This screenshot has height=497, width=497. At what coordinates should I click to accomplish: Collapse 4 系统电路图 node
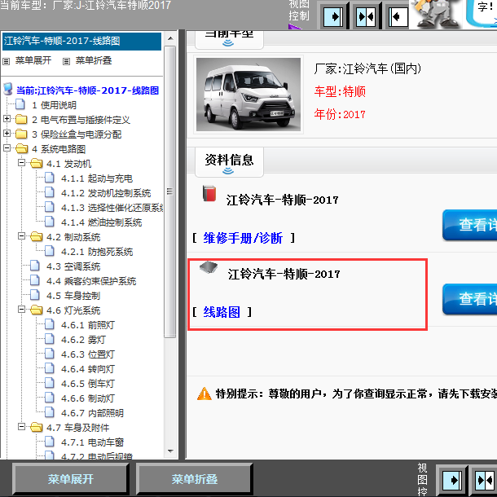point(7,147)
